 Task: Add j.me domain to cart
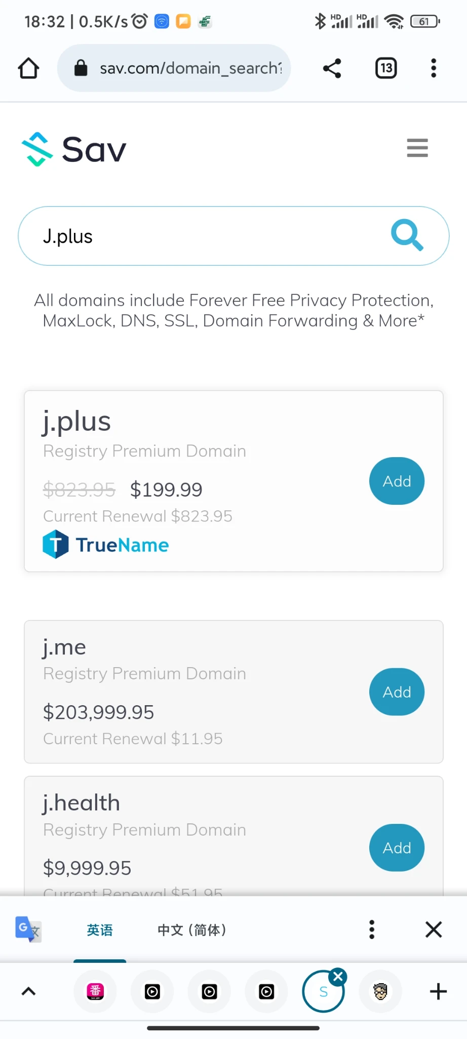397,692
